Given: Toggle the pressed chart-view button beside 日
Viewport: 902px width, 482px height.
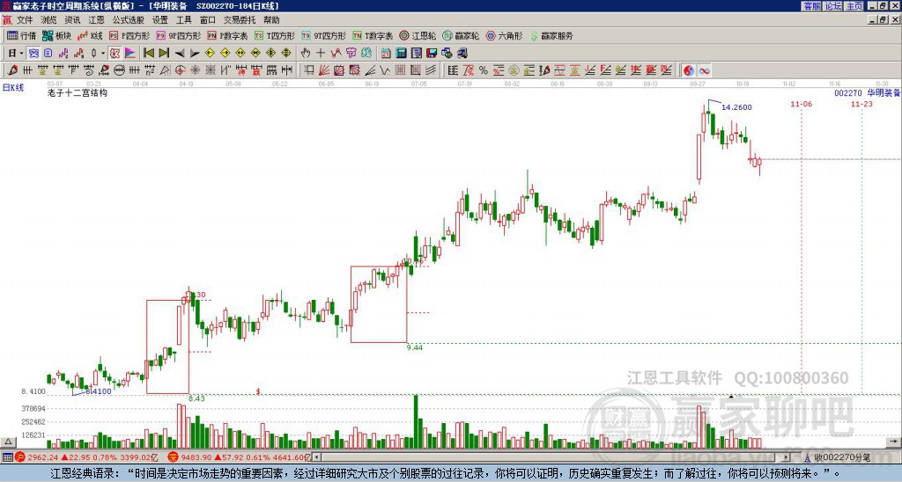Looking at the screenshot, I should (34, 53).
